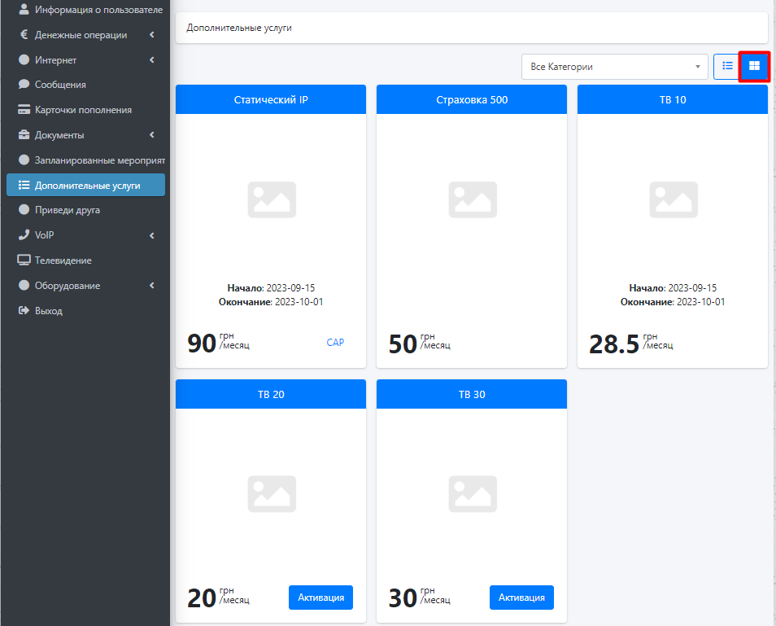This screenshot has width=776, height=626.
Task: Click the Сообщения chat bubble icon
Action: click(24, 85)
